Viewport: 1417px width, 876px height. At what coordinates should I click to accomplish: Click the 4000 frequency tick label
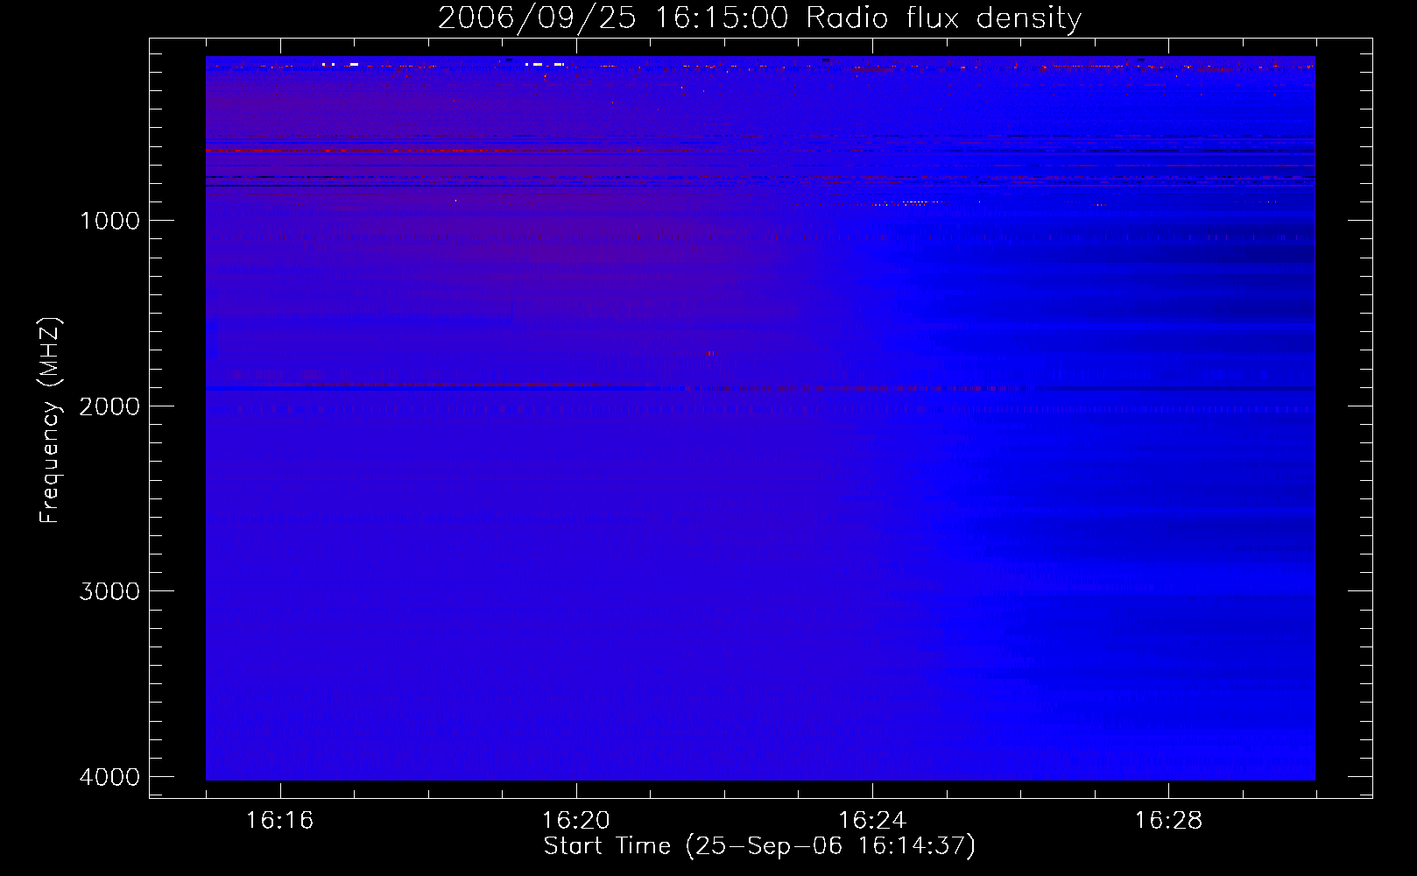click(109, 777)
